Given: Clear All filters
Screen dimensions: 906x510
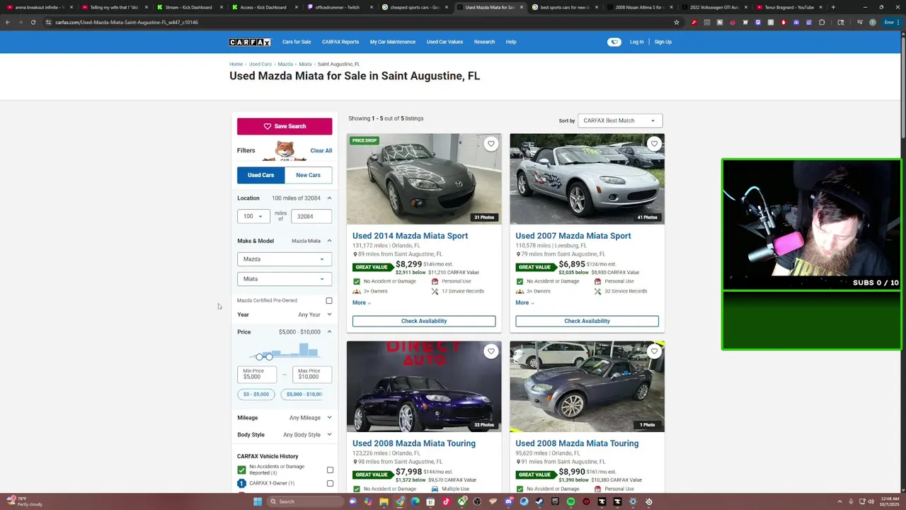Looking at the screenshot, I should (x=321, y=150).
